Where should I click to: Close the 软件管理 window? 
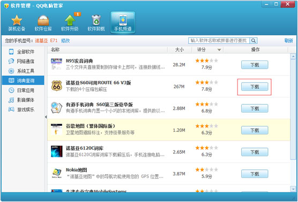pos(287,4)
